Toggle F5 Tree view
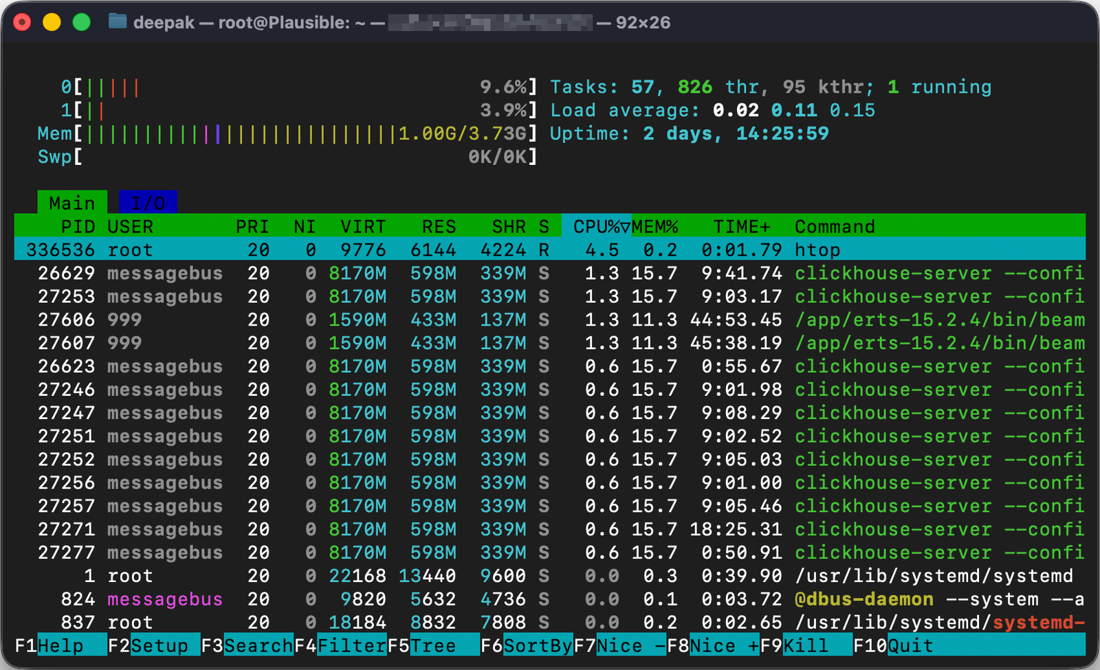 point(433,645)
